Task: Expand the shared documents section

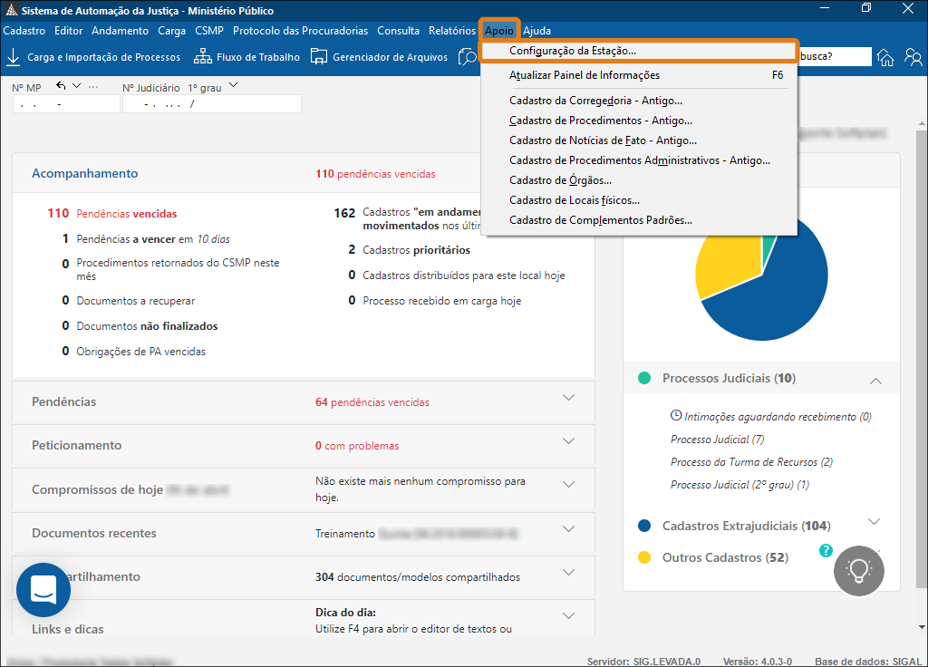Action: pyautogui.click(x=568, y=573)
